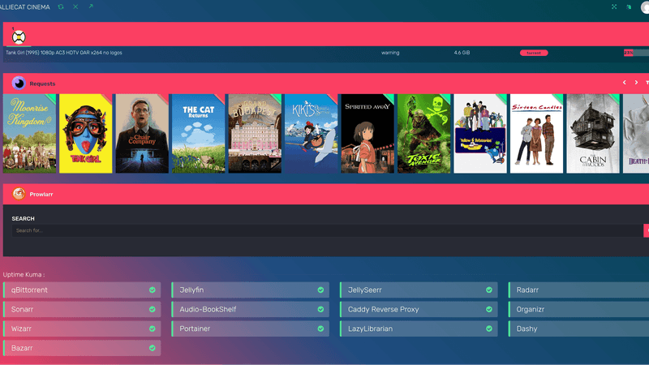Open the JellySeerr uptime monitor
Image resolution: width=649 pixels, height=365 pixels.
click(419, 290)
